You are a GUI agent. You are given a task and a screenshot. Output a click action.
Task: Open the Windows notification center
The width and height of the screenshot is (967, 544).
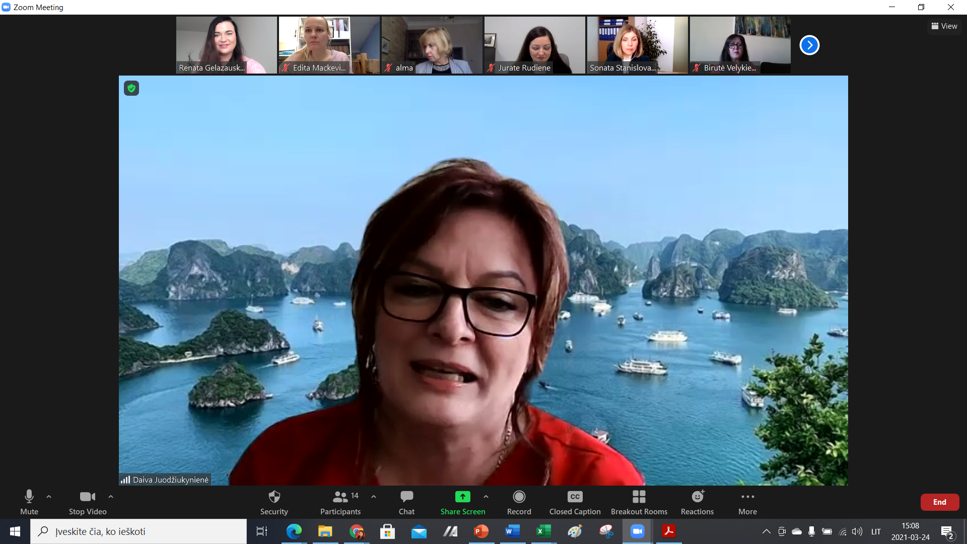[x=948, y=531]
